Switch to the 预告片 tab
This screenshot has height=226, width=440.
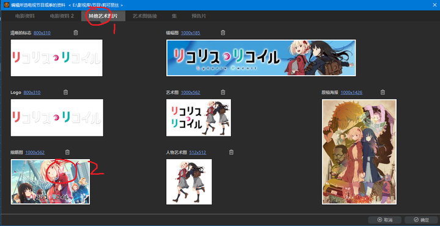(199, 16)
